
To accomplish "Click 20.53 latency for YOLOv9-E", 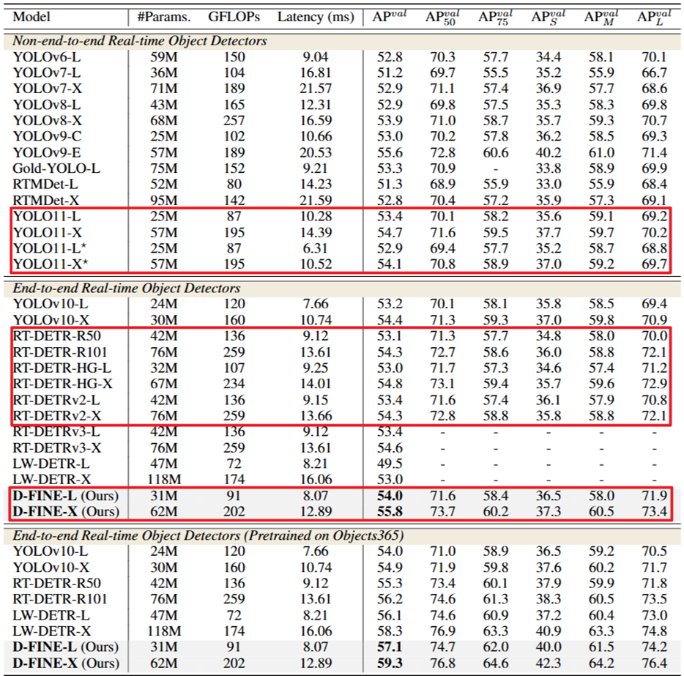I will click(x=316, y=152).
